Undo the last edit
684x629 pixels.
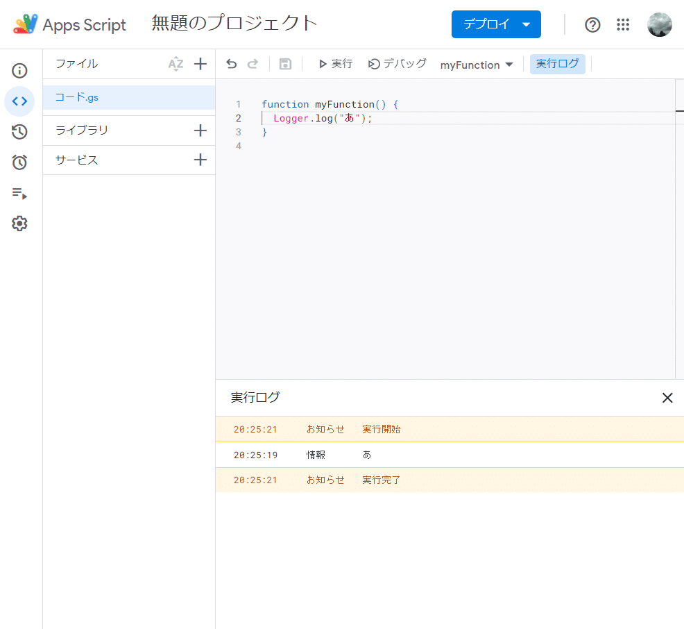pyautogui.click(x=231, y=64)
